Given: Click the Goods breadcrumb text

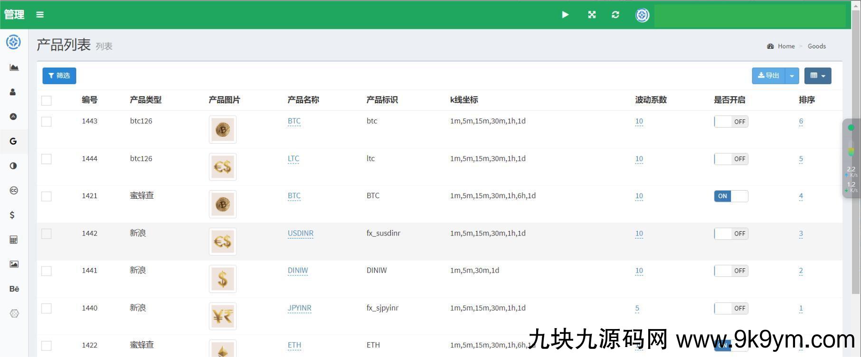Looking at the screenshot, I should [x=817, y=46].
